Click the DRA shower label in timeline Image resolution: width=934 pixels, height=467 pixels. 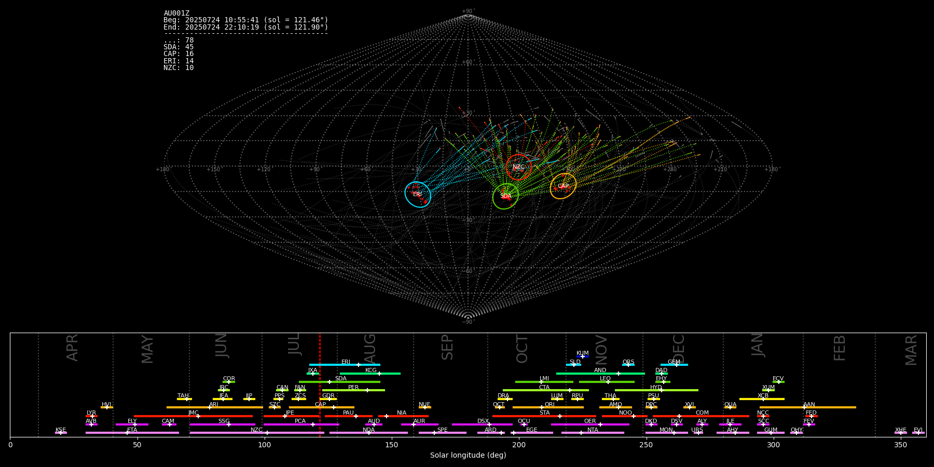coord(503,396)
